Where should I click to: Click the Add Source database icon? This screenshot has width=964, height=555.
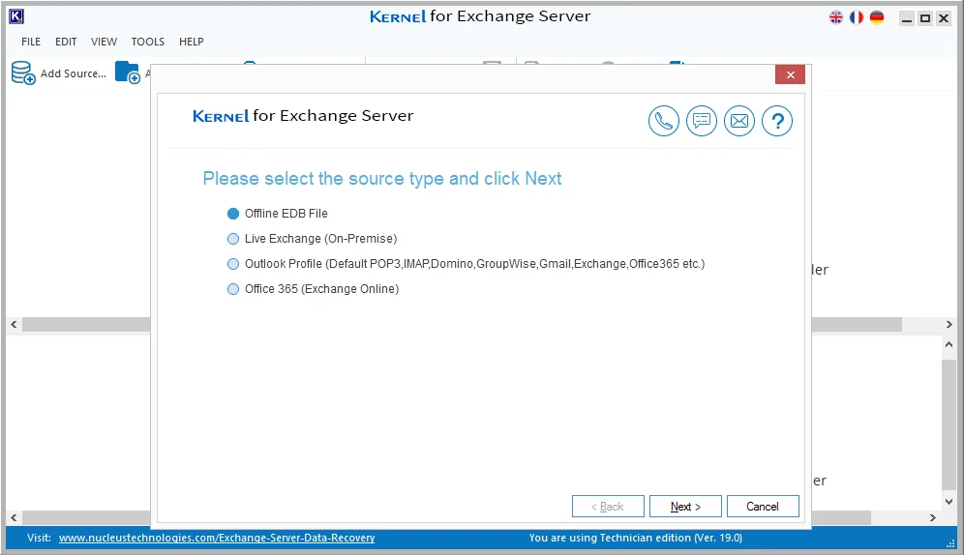click(x=23, y=73)
